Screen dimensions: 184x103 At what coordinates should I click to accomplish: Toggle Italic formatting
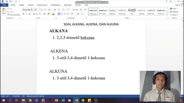coord(26,14)
